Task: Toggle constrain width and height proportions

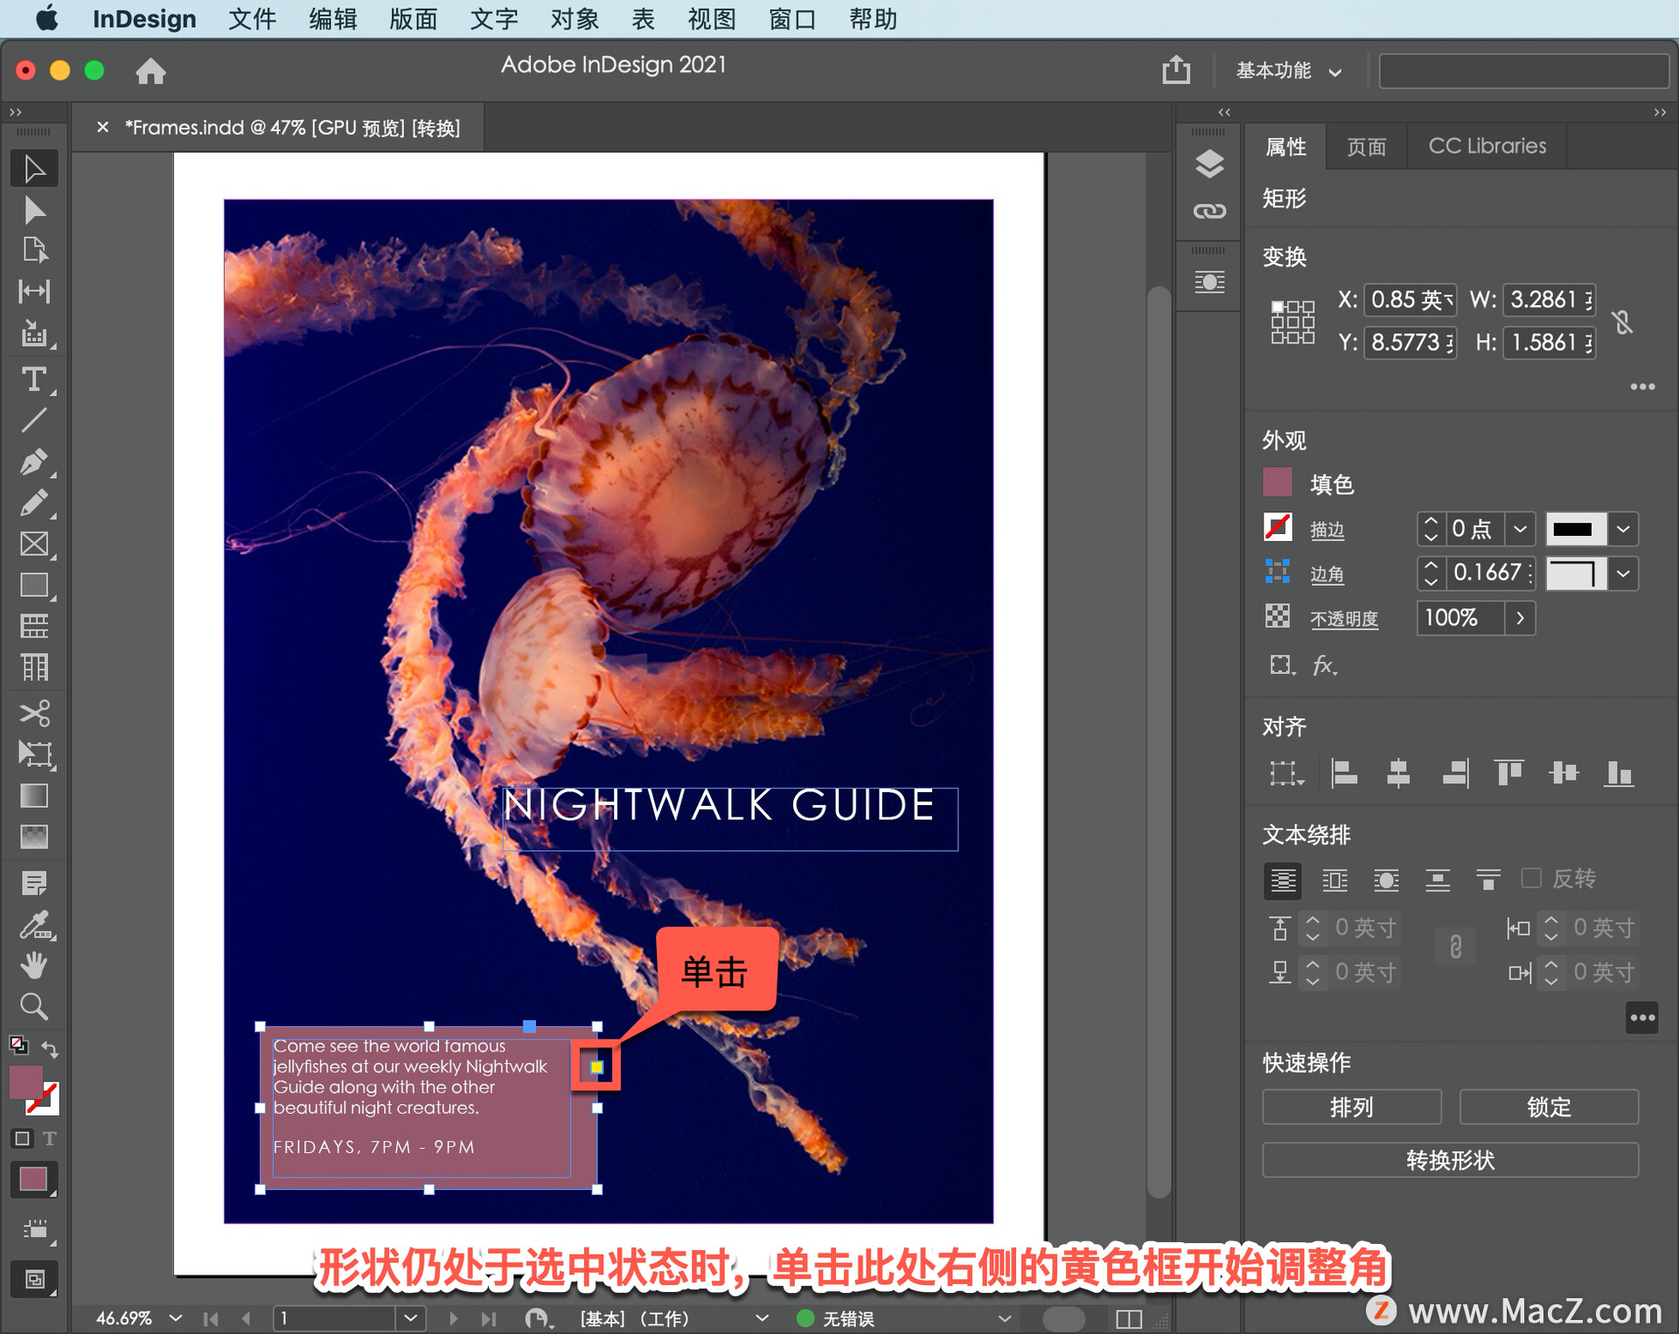Action: click(x=1623, y=323)
